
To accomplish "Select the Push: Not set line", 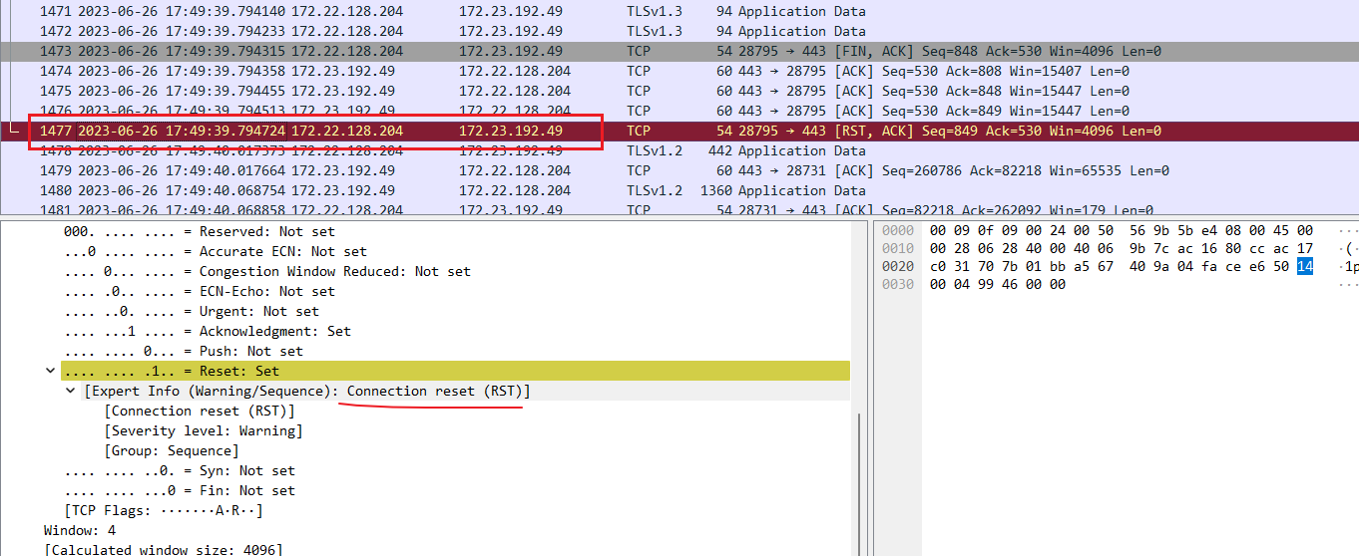I will [x=183, y=351].
